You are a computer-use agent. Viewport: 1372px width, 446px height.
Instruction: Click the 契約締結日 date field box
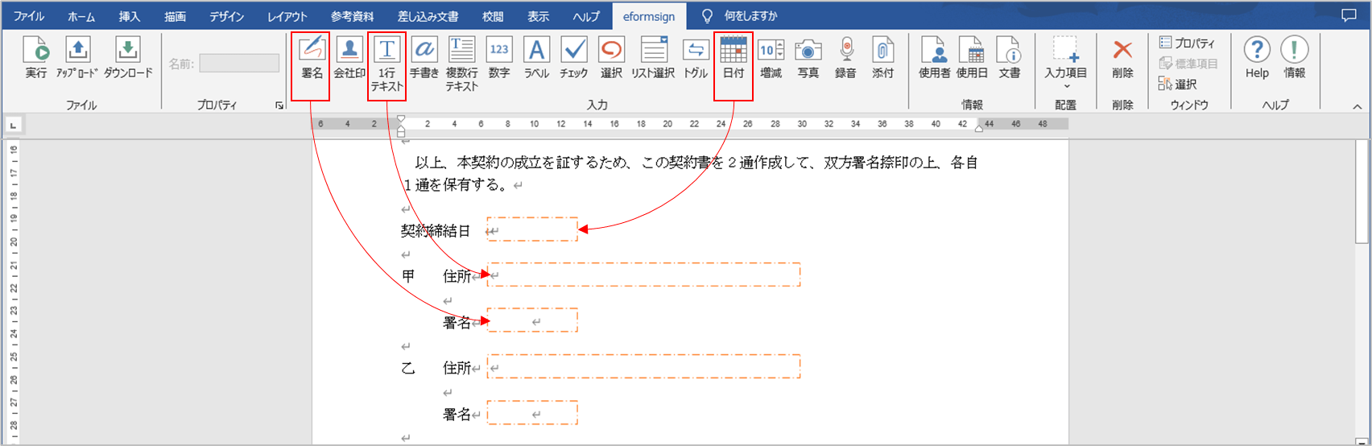click(532, 229)
